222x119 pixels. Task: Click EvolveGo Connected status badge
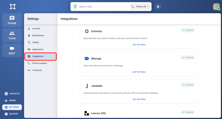(188, 30)
